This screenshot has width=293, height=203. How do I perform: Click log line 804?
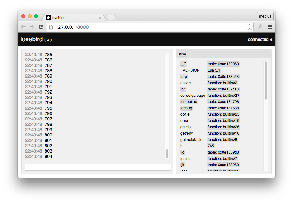[39, 156]
